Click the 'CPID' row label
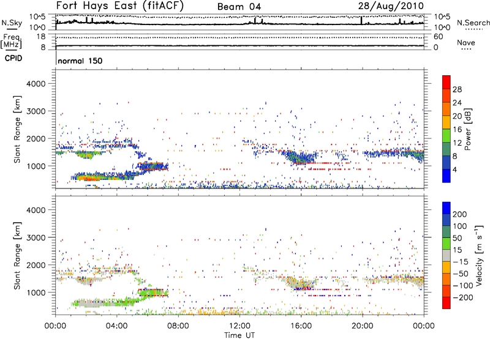 13,58
